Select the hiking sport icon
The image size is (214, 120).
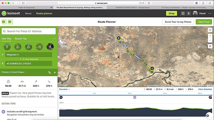pos(7,47)
